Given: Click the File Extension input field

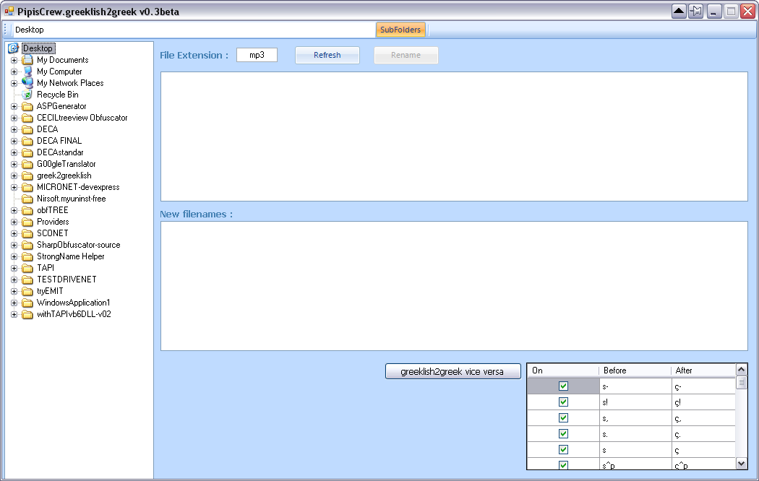Looking at the screenshot, I should pyautogui.click(x=257, y=55).
